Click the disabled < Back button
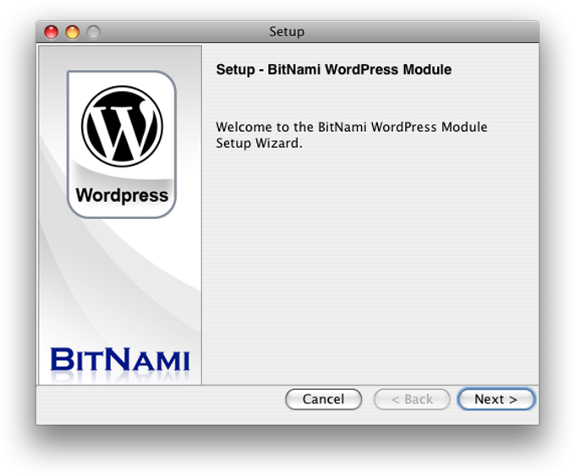575x476 pixels. [411, 399]
